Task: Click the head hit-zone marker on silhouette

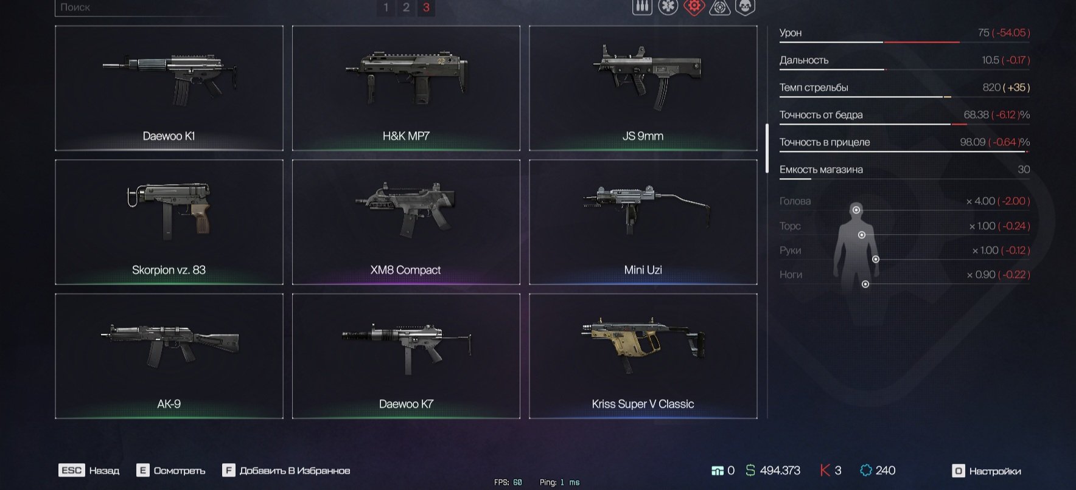Action: tap(856, 210)
